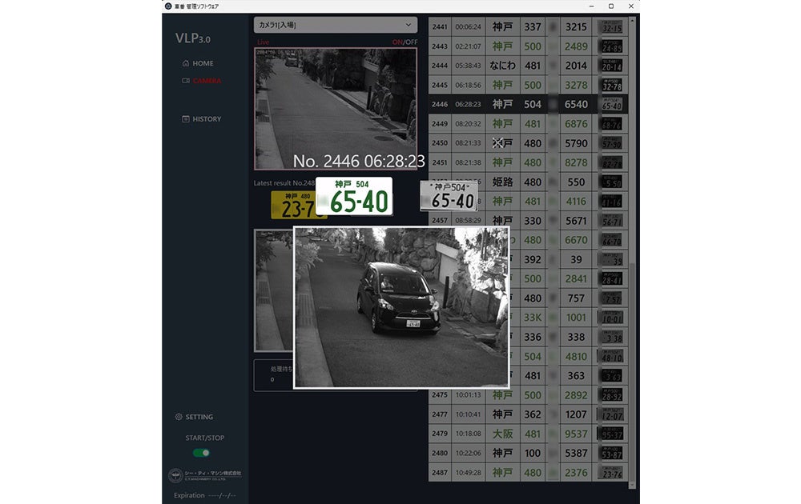Click the VLP3.0 application title
The height and width of the screenshot is (504, 801).
pyautogui.click(x=192, y=38)
